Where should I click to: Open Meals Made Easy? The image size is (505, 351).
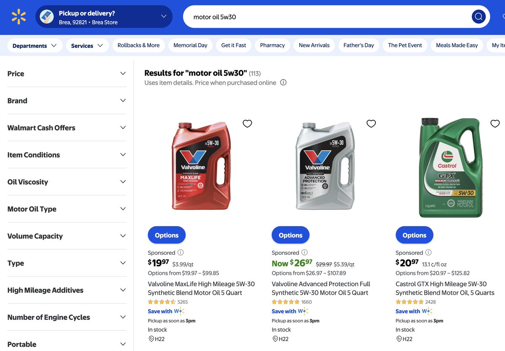tap(457, 45)
